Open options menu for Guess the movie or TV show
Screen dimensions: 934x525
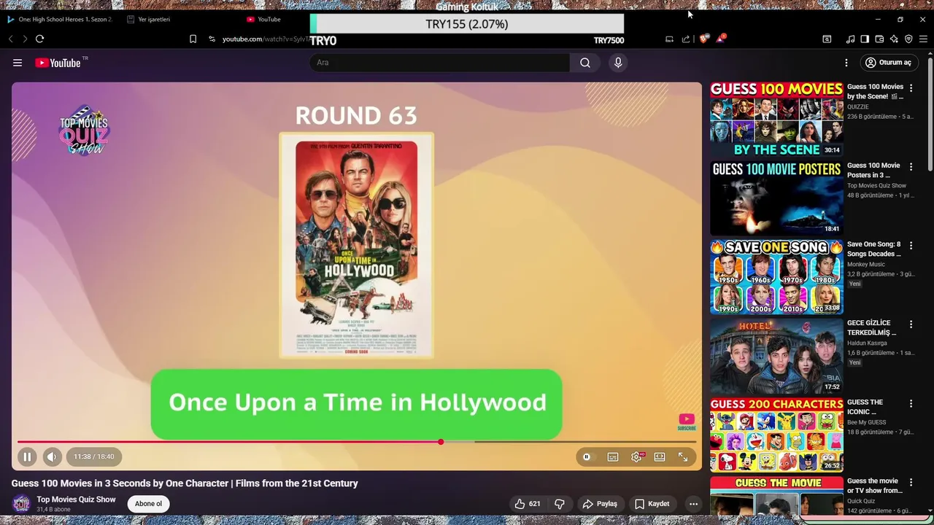[x=911, y=482]
